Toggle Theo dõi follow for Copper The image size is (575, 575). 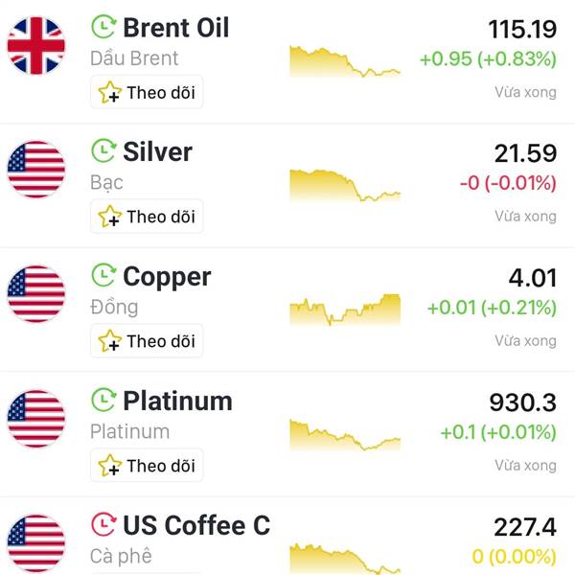[147, 341]
